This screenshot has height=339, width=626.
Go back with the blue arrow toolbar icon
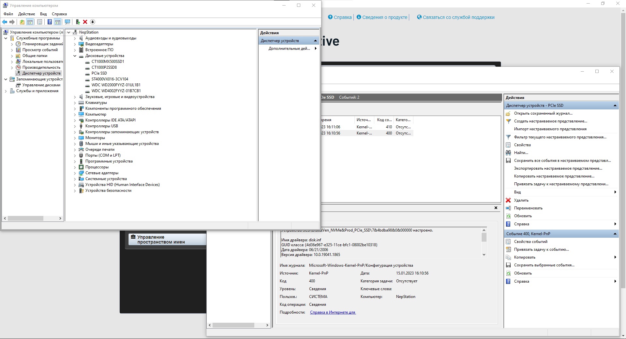[x=5, y=22]
